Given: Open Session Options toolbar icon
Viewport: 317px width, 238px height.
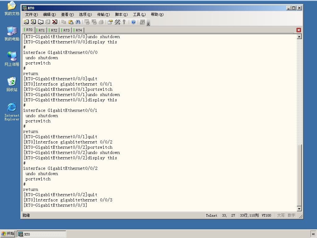Looking at the screenshot, I should [110, 22].
